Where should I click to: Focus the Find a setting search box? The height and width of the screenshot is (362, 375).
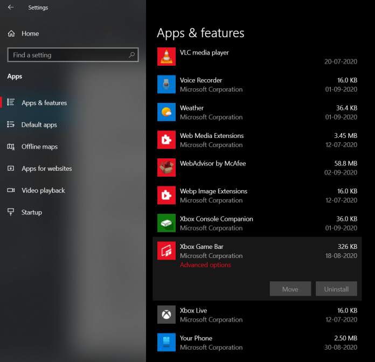[x=73, y=55]
